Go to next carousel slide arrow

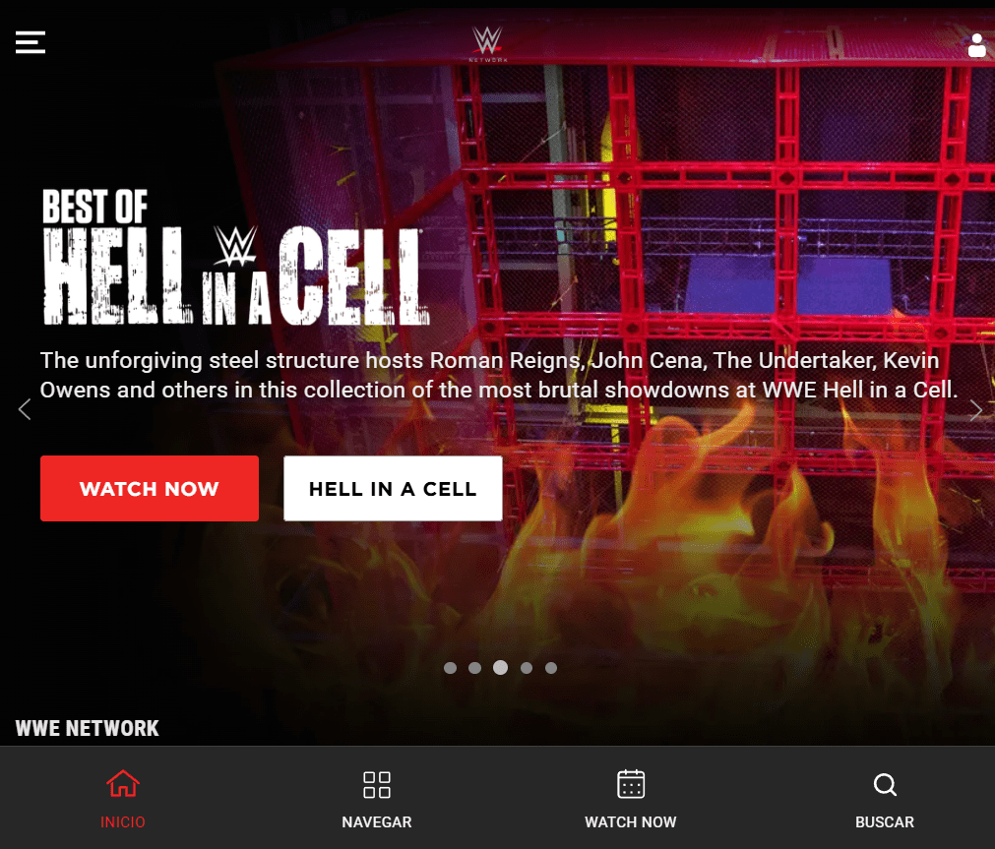coord(976,410)
